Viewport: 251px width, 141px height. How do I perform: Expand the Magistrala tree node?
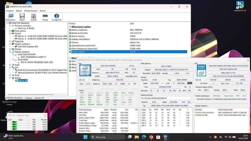pos(10,41)
